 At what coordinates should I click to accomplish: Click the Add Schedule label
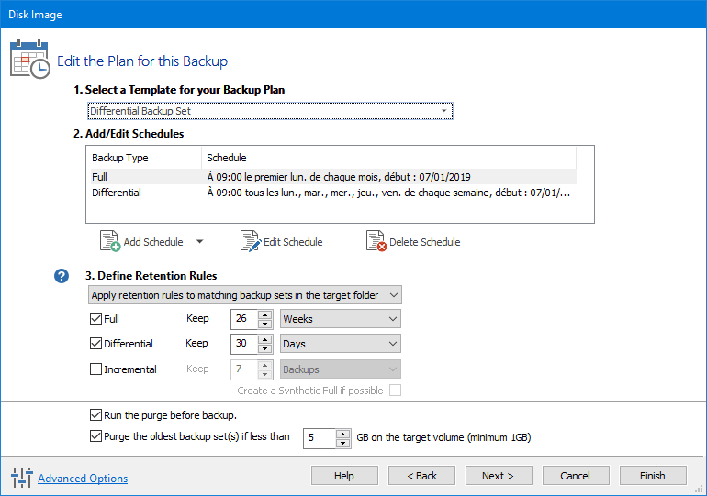pyautogui.click(x=153, y=242)
